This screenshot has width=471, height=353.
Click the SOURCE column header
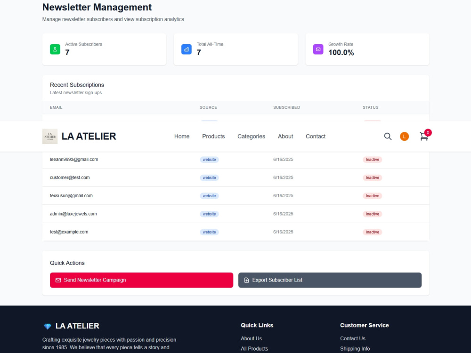coord(208,107)
